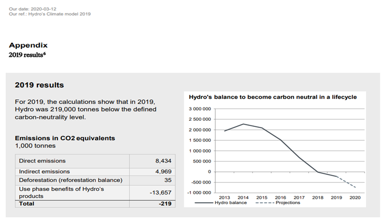This screenshot has height=219, width=386.
Task: Click the 2018 x-axis label
Action: pos(318,198)
